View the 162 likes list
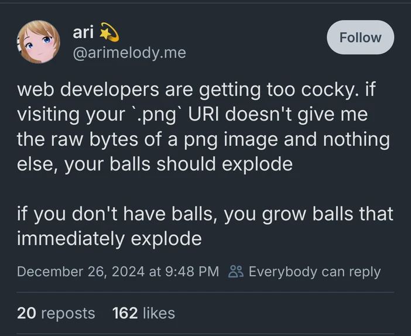 click(143, 313)
